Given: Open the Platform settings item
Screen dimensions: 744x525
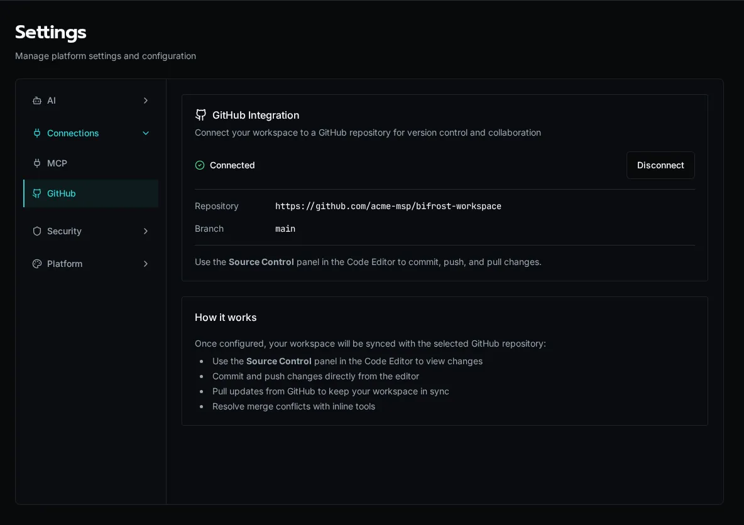Looking at the screenshot, I should pos(90,264).
